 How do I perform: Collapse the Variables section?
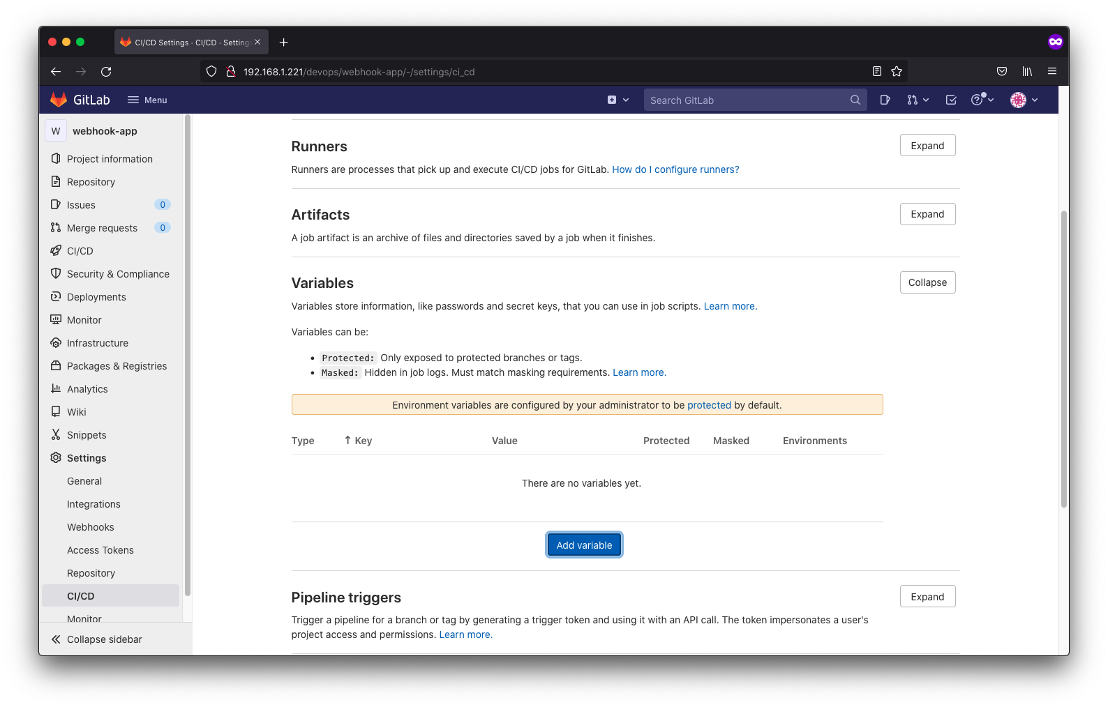(x=927, y=282)
